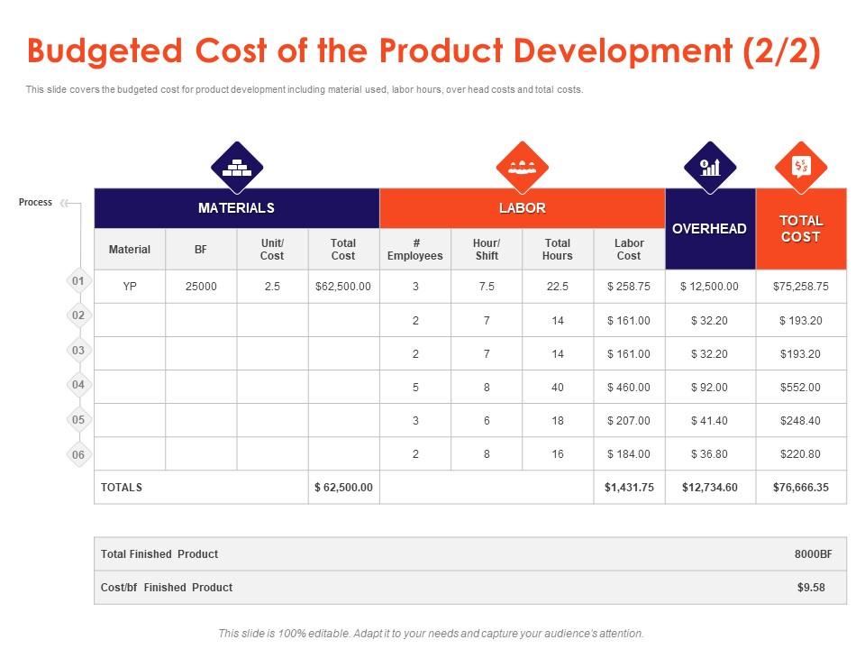Screen dimensions: 865x649
Task: Click the 25000 BF cell
Action: [201, 287]
